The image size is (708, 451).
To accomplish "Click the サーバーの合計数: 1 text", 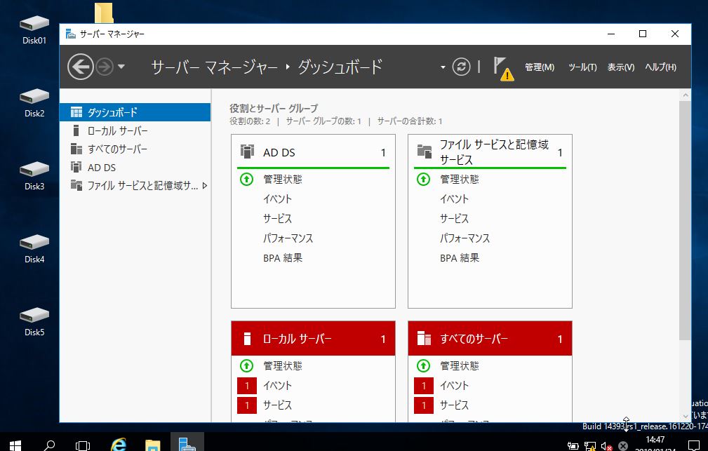I will click(410, 121).
